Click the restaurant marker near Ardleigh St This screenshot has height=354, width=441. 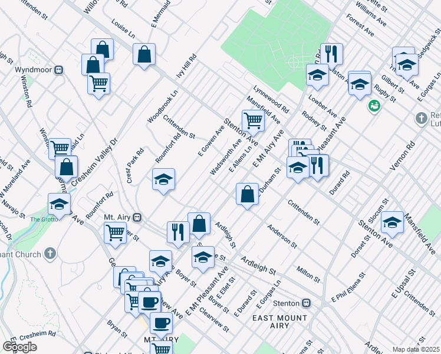click(x=178, y=234)
